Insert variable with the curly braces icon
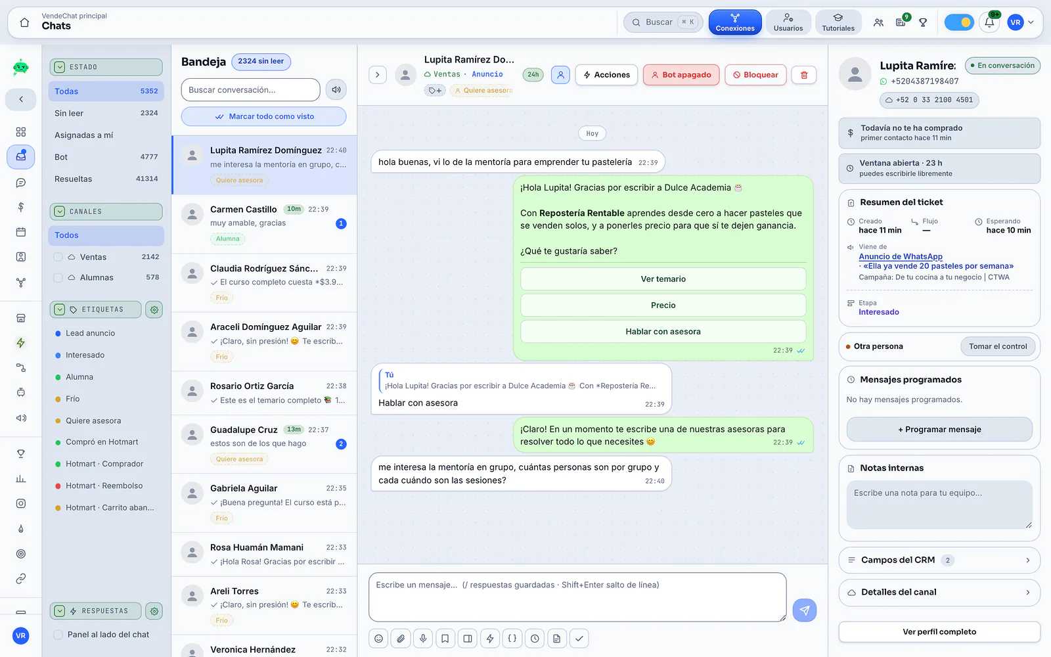The image size is (1051, 657). pyautogui.click(x=512, y=639)
